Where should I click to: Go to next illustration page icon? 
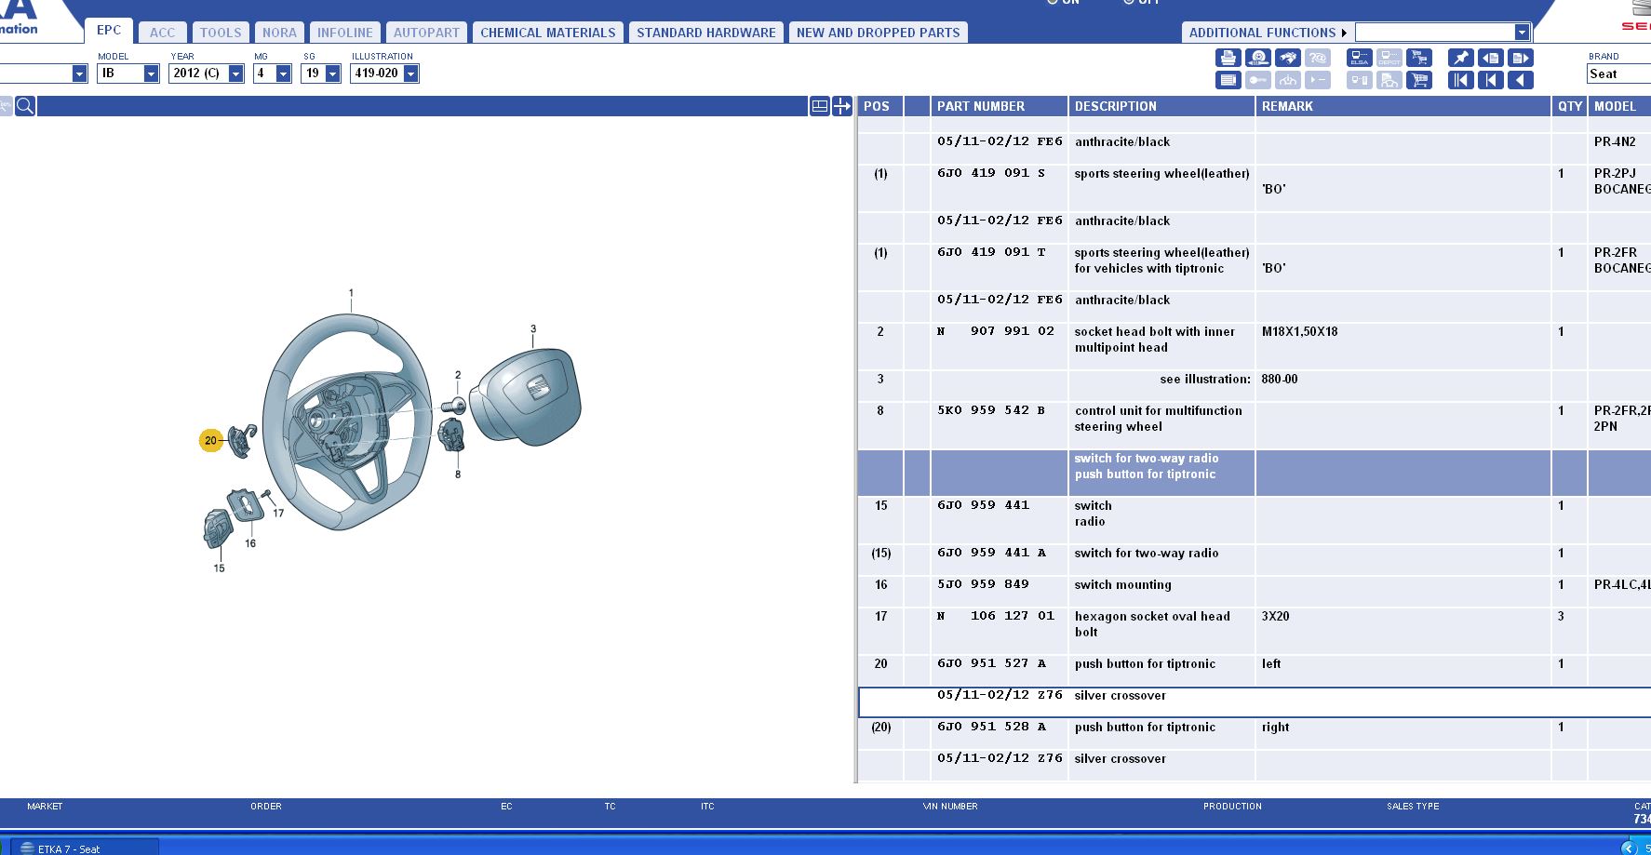coord(1520,58)
